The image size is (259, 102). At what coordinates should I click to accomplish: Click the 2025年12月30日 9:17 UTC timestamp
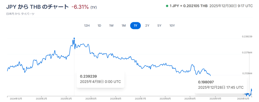pyautogui.click(x=231, y=6)
